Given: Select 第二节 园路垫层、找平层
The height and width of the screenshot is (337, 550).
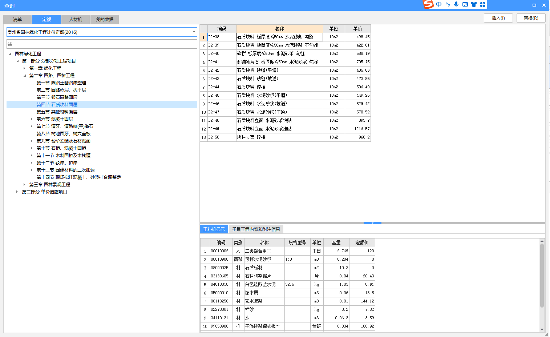Looking at the screenshot, I should click(x=61, y=90).
